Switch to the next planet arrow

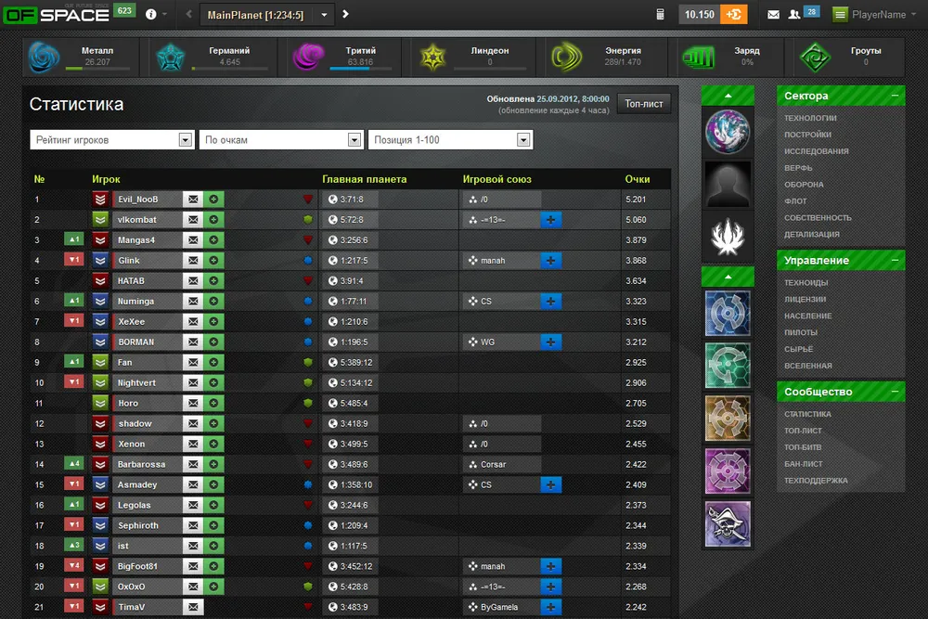(x=345, y=14)
